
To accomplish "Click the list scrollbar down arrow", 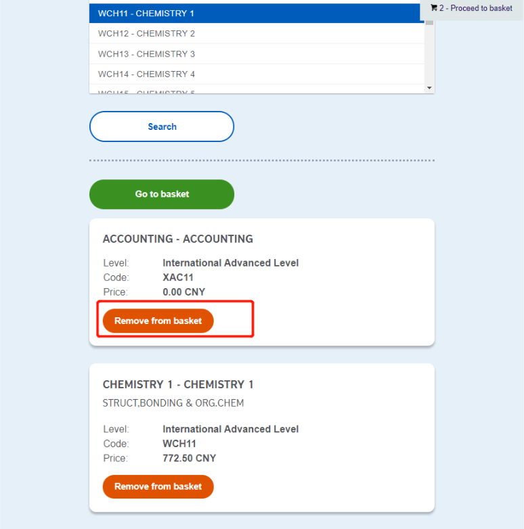I will pyautogui.click(x=429, y=88).
